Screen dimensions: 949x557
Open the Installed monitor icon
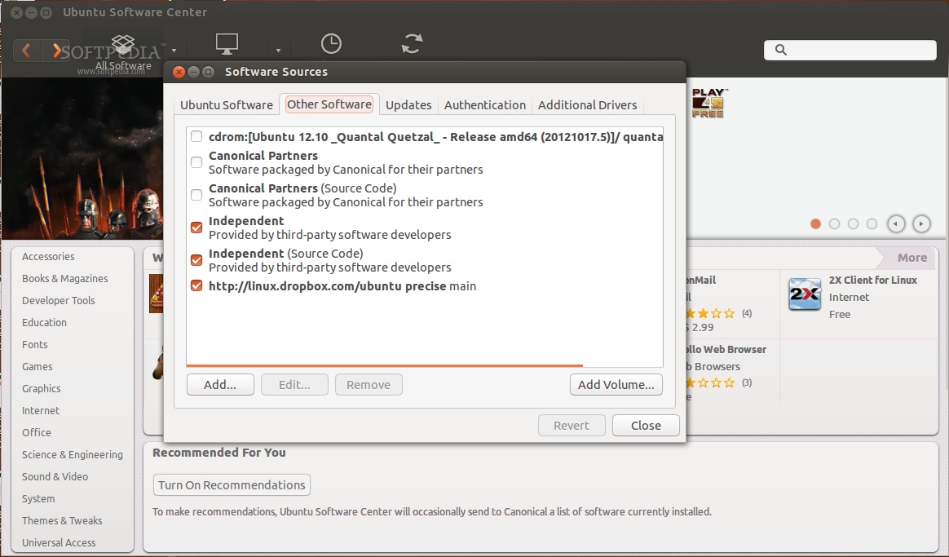point(227,43)
